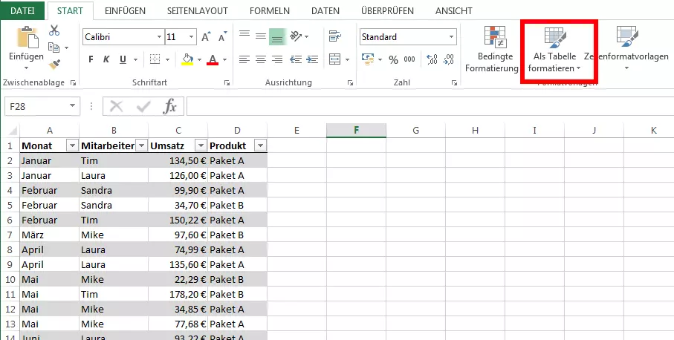This screenshot has height=340, width=674.
Task: Expand the underline style arrow
Action: click(x=135, y=59)
